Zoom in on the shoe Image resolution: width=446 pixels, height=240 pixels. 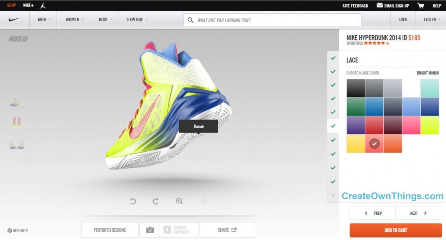(179, 201)
